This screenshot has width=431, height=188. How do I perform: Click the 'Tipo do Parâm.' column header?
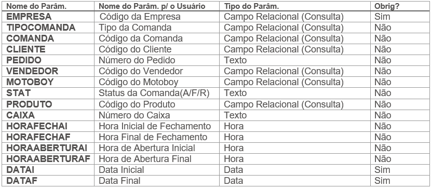click(x=251, y=6)
